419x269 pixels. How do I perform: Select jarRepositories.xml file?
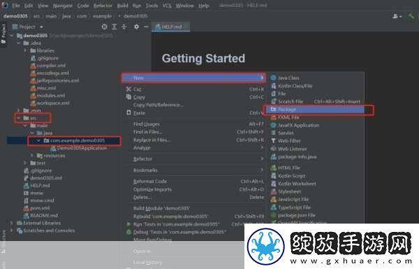tap(54, 80)
